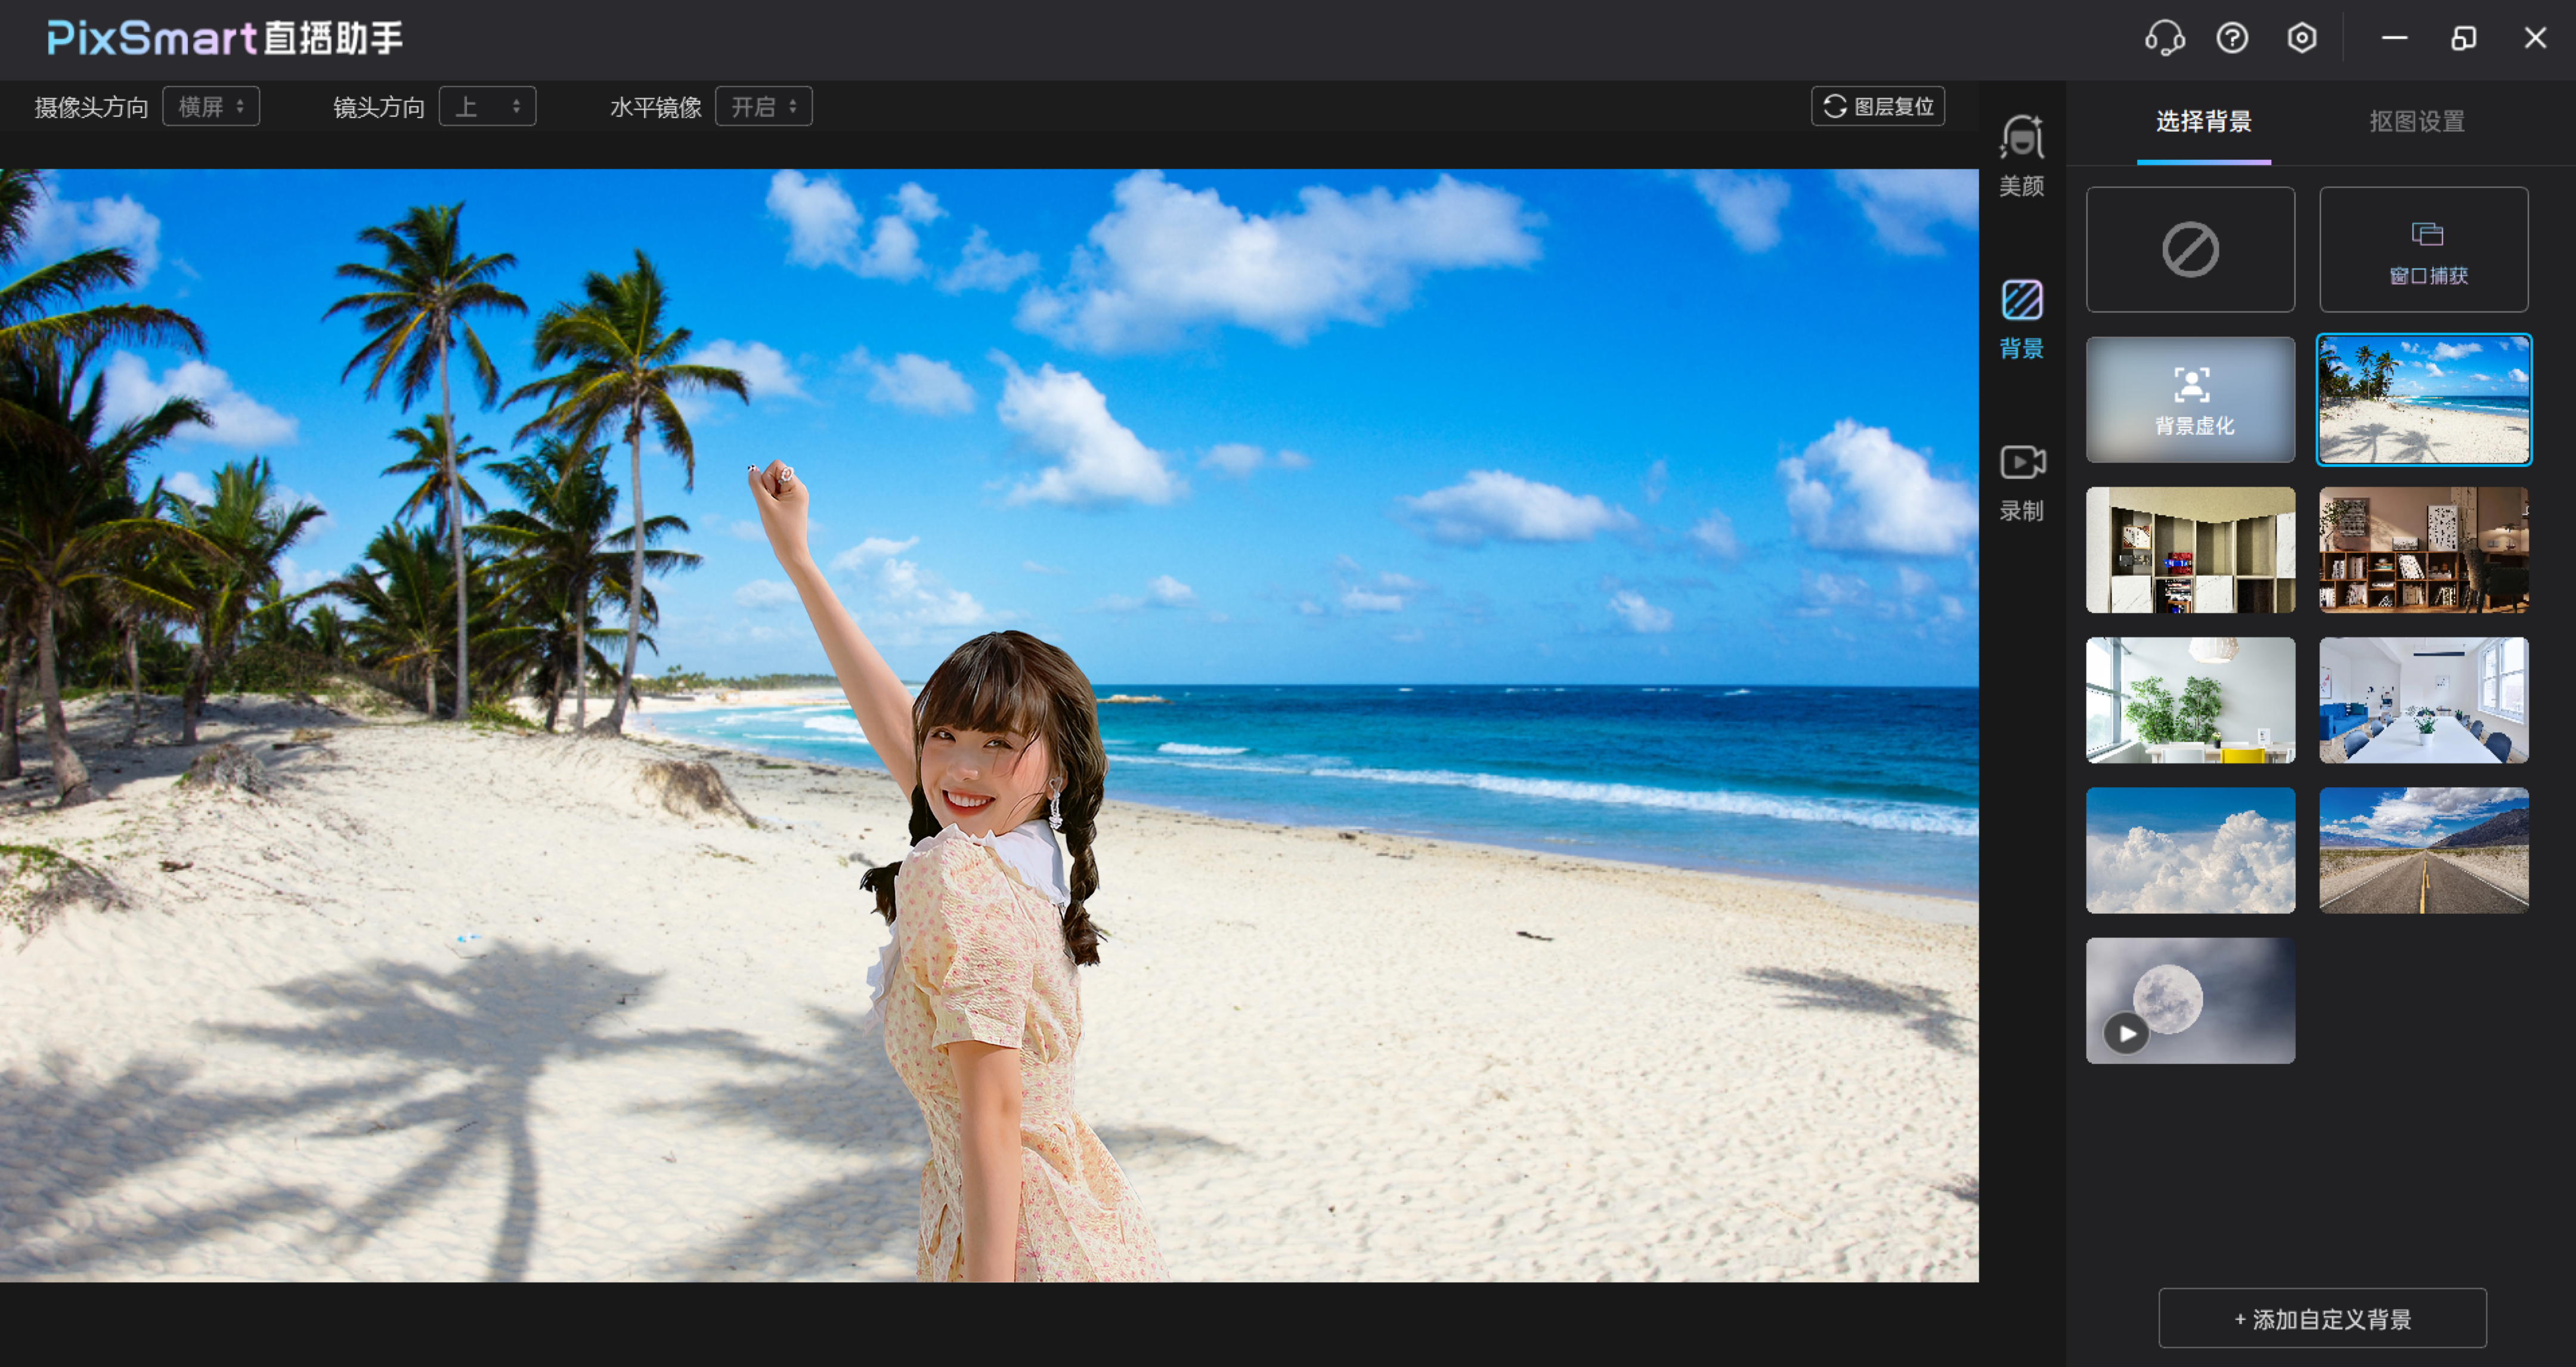Viewport: 2576px width, 1367px height.
Task: Open the help question mark icon
Action: point(2232,39)
